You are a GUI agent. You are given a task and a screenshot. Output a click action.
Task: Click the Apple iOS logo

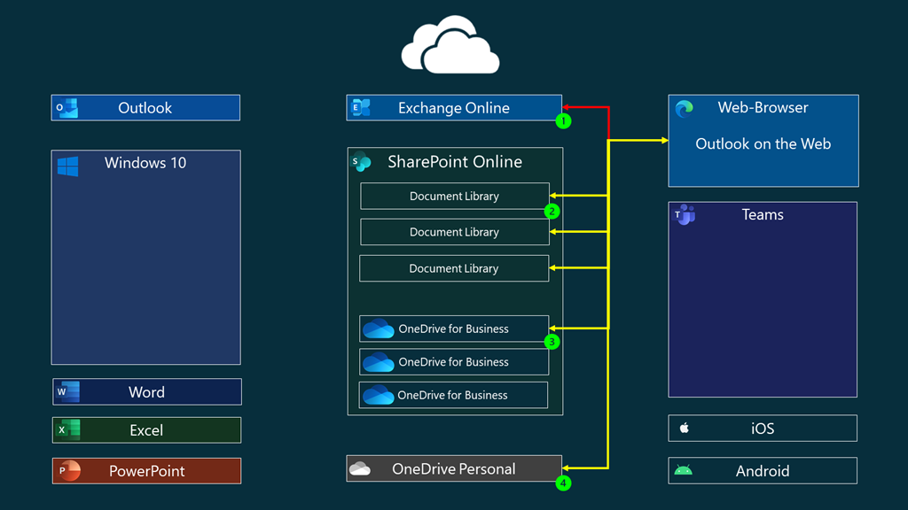pyautogui.click(x=684, y=428)
